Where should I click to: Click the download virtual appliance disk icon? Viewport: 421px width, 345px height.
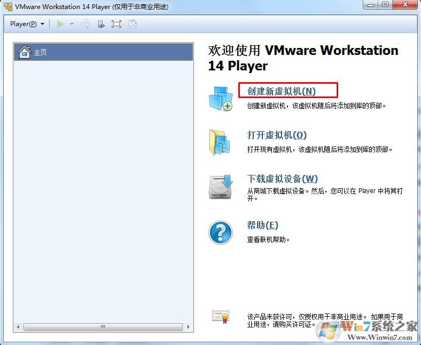[x=220, y=186]
